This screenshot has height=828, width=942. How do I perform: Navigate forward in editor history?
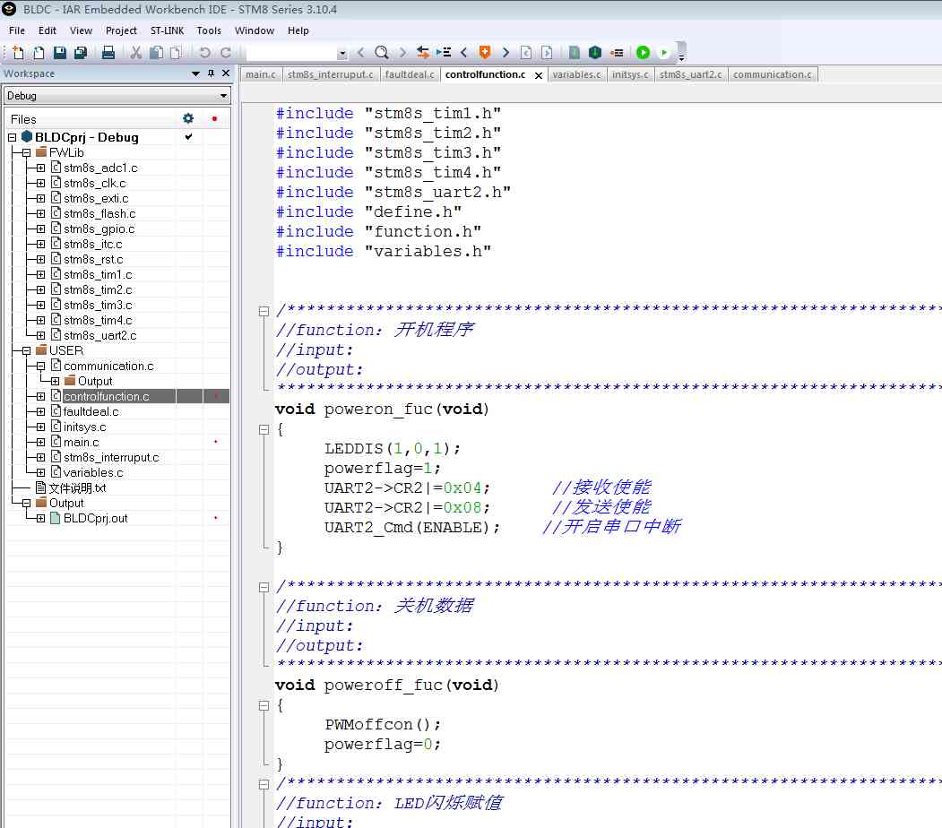tap(547, 53)
